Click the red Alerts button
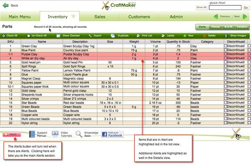 12,134
